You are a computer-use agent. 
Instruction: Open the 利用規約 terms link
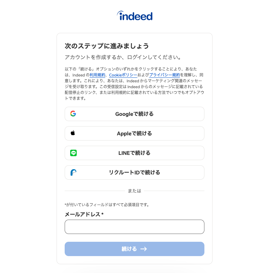click(x=97, y=75)
